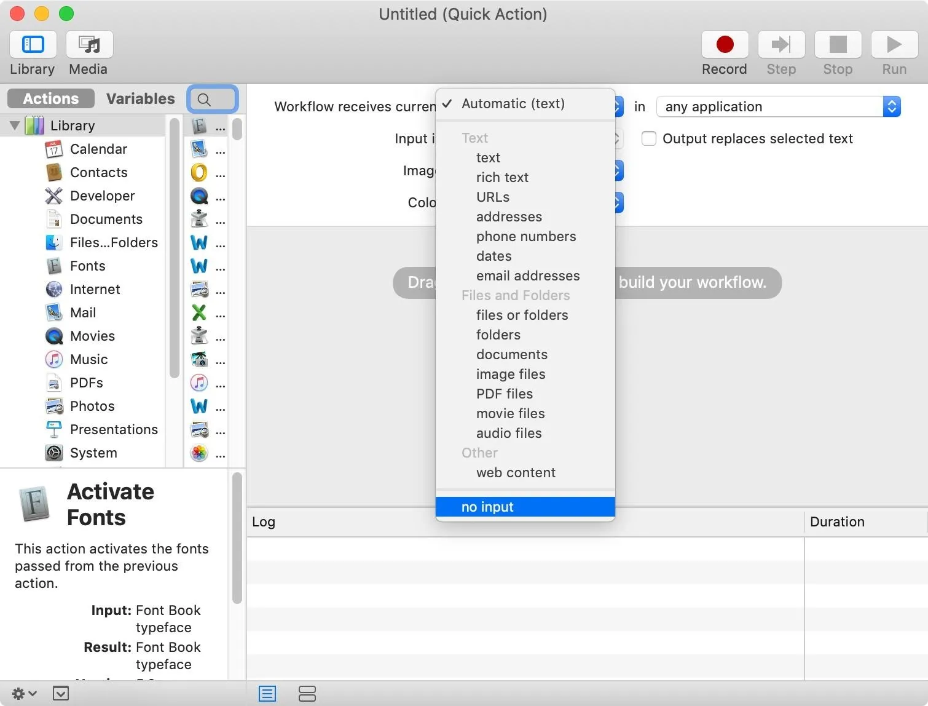Enable Output replaces selected text checkbox
Viewport: 928px width, 706px height.
[x=649, y=138]
